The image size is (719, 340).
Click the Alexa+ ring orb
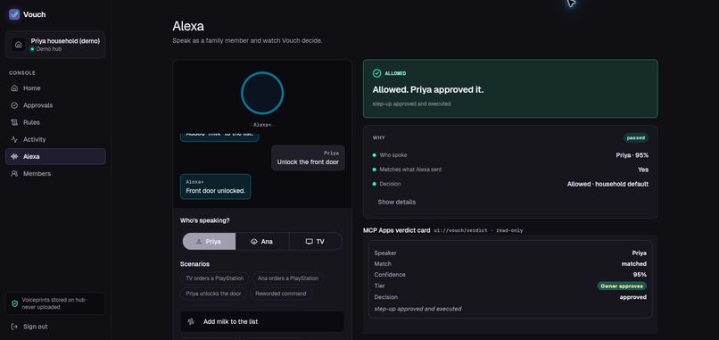click(262, 93)
